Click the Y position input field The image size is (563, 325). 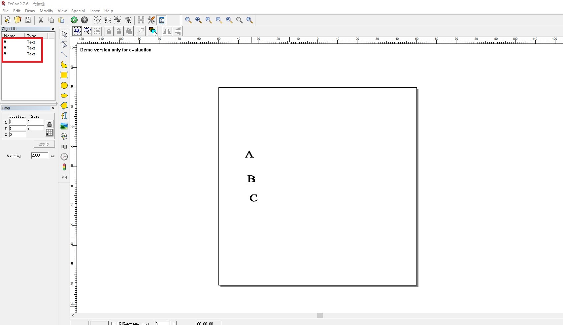click(17, 128)
